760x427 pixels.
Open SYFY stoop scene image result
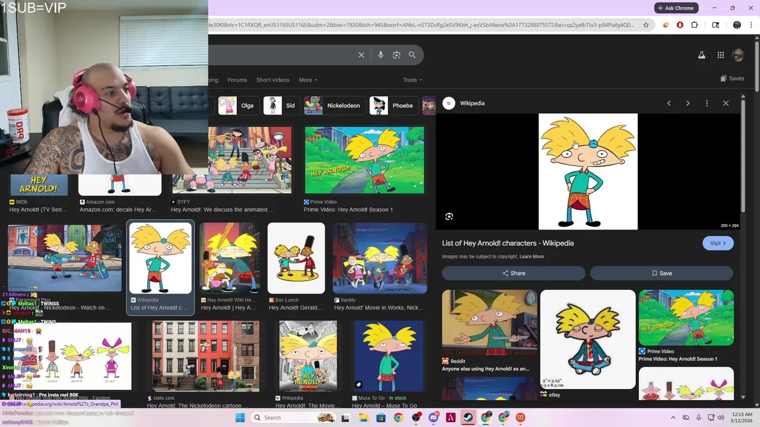(x=232, y=160)
